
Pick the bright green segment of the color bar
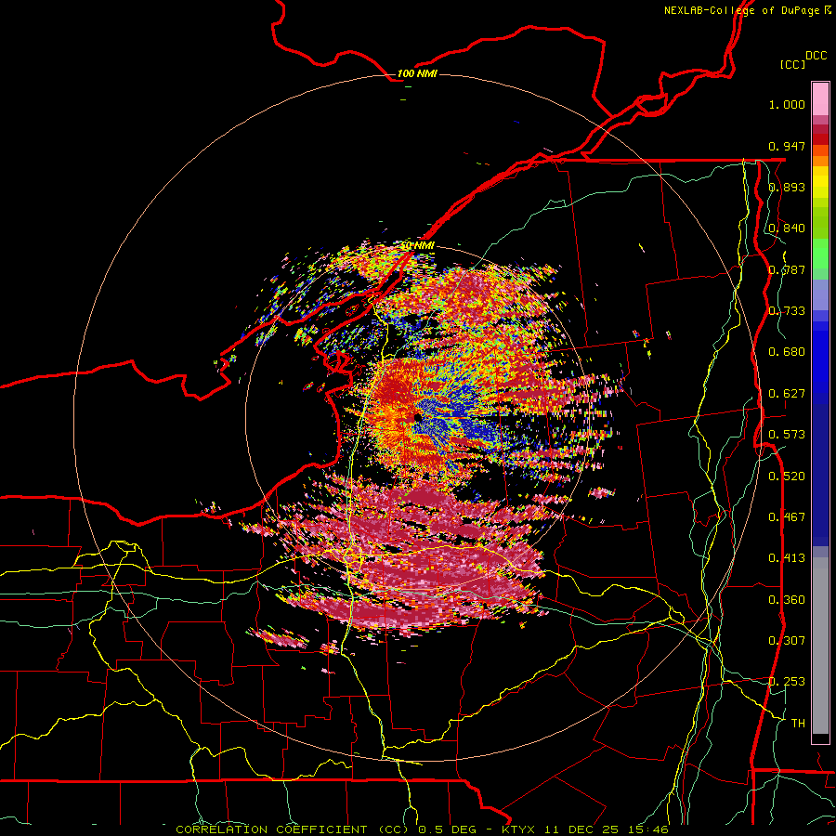pos(820,254)
